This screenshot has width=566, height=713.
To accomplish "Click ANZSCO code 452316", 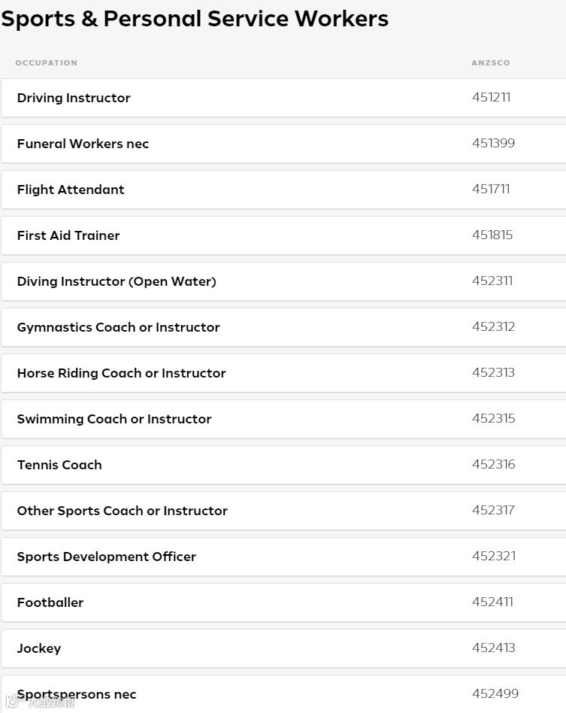I will click(x=493, y=464).
